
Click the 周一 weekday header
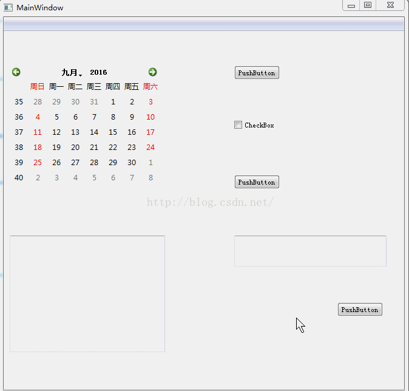click(56, 86)
